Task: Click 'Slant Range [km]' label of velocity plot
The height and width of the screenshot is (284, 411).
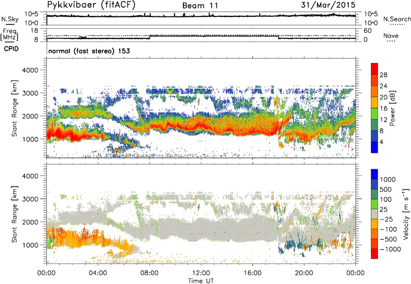Action: tap(14, 214)
